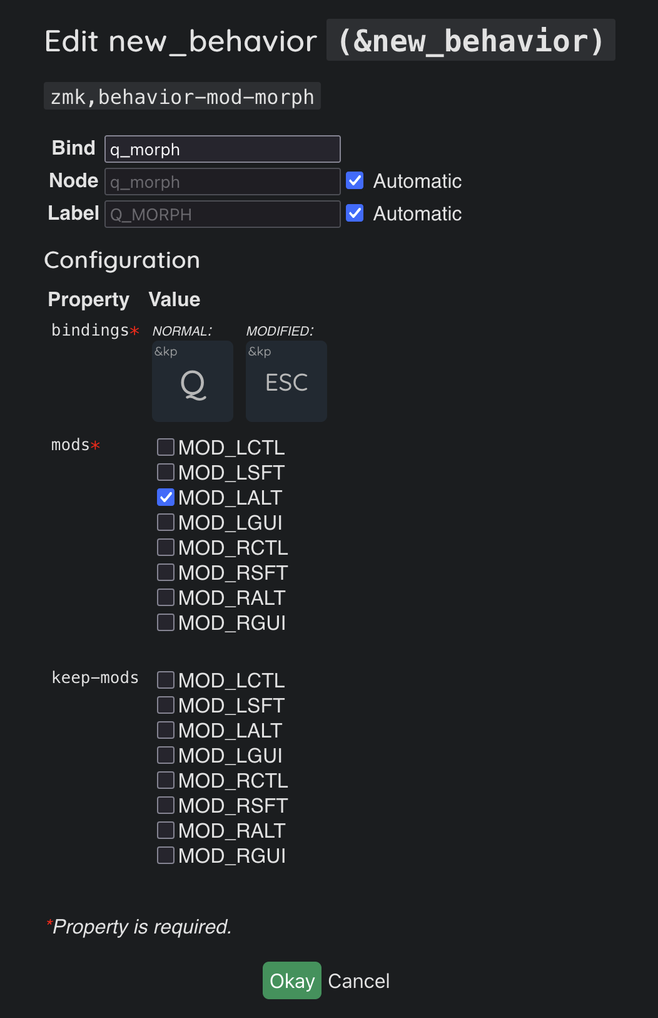Enable MOD_RALT under mods
Screen dimensions: 658x1018
pyautogui.click(x=166, y=597)
